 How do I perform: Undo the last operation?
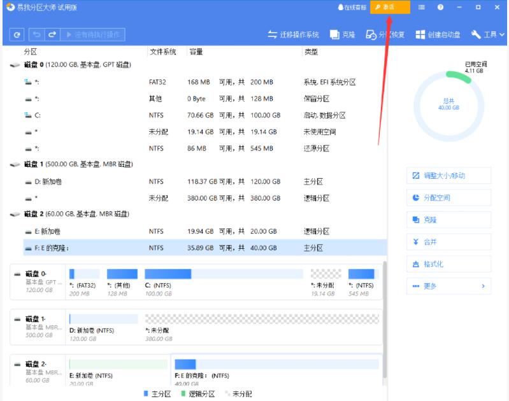coord(37,35)
